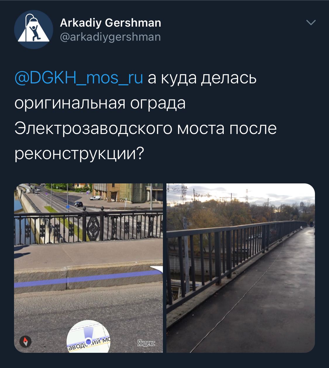329x368 pixels.
Task: Click the word 'реконструкции?' in the tweet
Action: pos(79,154)
